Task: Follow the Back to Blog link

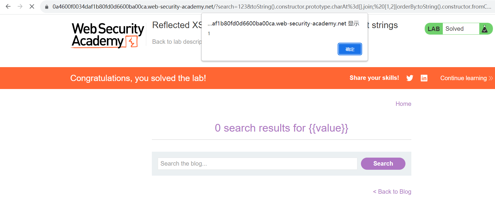Action: (392, 192)
